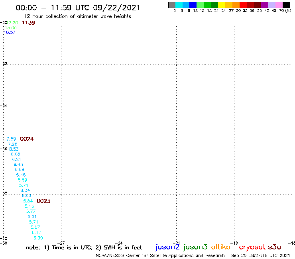Click the latitude axis label -32
The width and height of the screenshot is (295, 259).
tap(4, 64)
